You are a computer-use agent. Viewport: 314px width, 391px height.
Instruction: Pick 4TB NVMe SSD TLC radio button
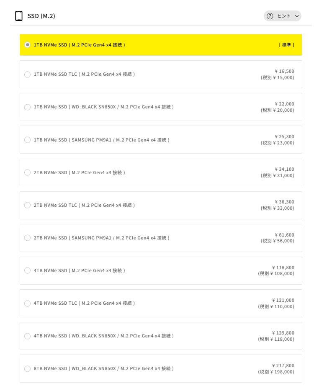pos(28,303)
